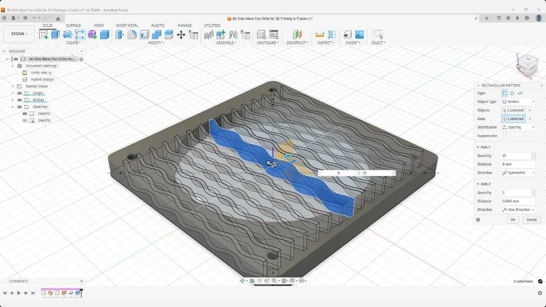Click the Axis 1 Quantity field
Viewport: 546px width, 307px height.
coord(516,156)
